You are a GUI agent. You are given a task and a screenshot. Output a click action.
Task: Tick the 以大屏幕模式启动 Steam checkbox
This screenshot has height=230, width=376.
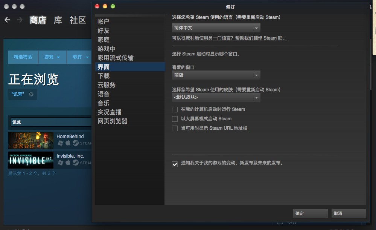click(x=175, y=119)
